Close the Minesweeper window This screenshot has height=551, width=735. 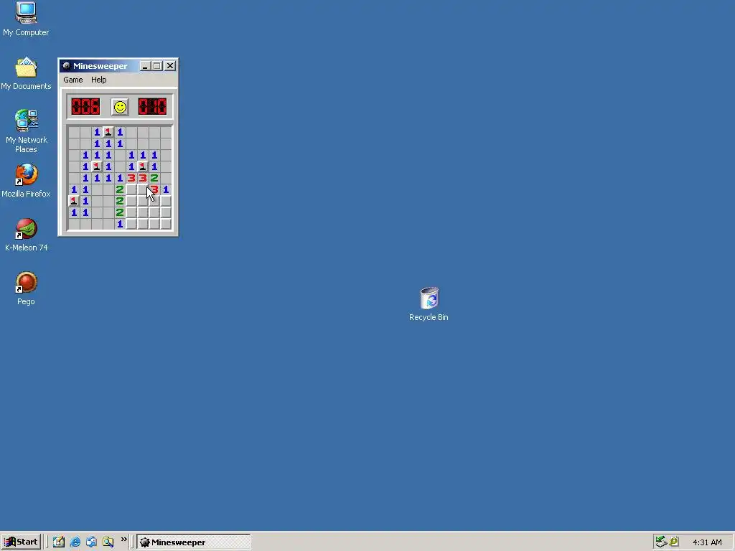[x=170, y=66]
